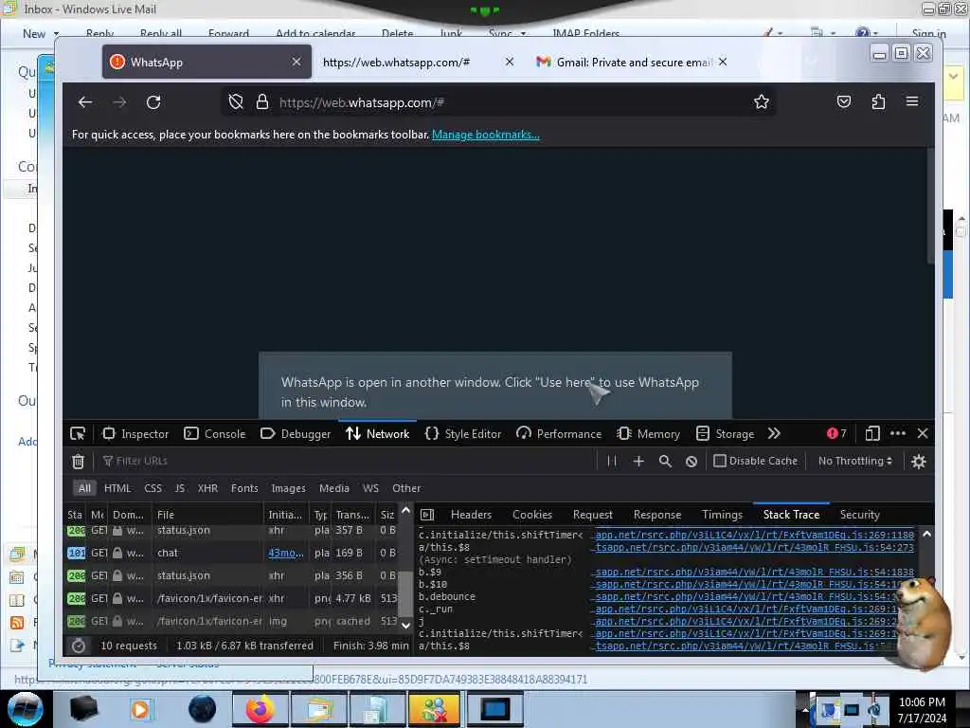Filter network requests by WS
The height and width of the screenshot is (728, 970).
(x=370, y=488)
